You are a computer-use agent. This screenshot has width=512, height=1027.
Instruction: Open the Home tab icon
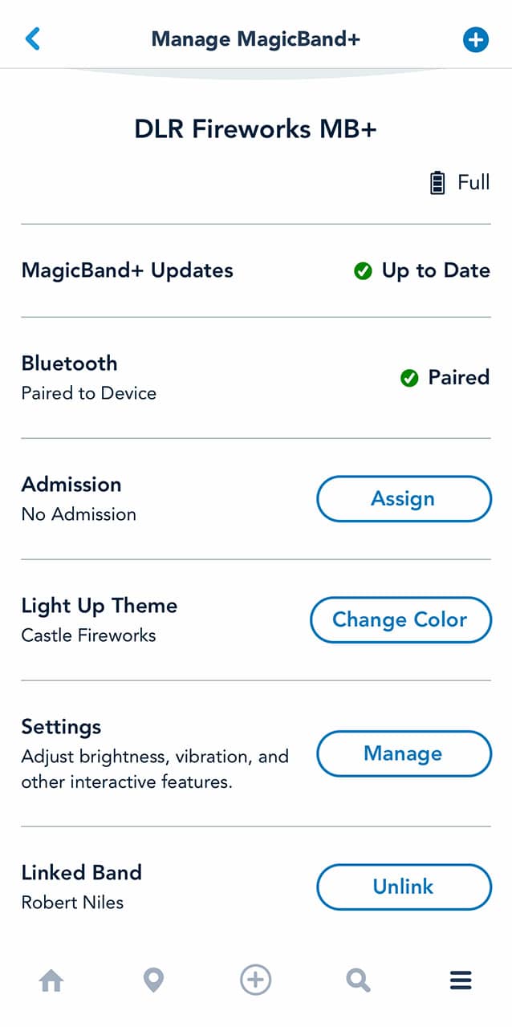coord(52,980)
